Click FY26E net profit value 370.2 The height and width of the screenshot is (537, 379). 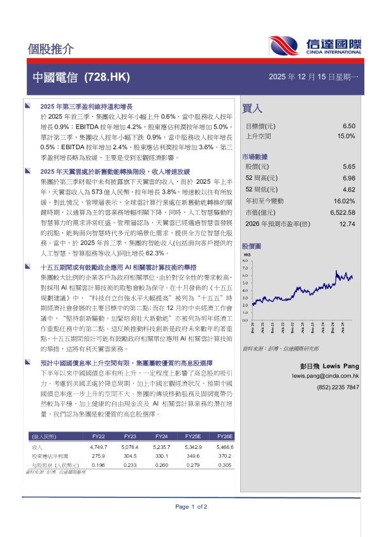[225, 456]
